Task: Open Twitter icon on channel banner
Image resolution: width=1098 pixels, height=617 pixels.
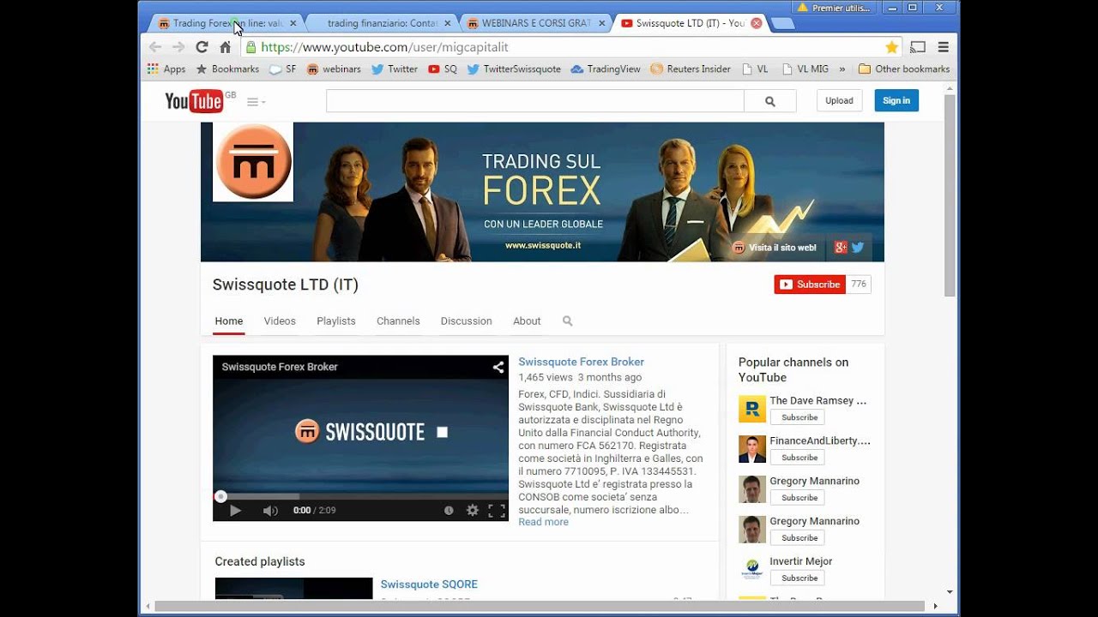Action: [857, 248]
